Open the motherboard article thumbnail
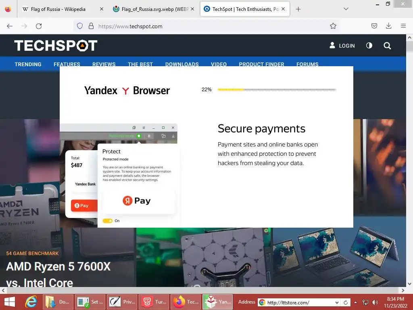The width and height of the screenshot is (413, 310). pyautogui.click(x=204, y=257)
